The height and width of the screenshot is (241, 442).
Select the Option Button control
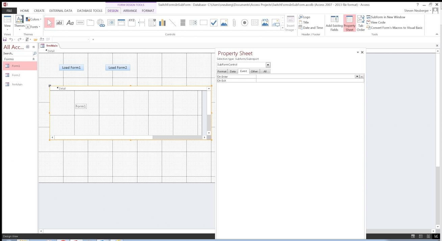[x=244, y=23]
